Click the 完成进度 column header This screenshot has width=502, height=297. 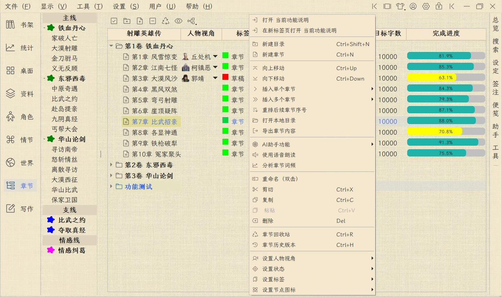point(446,33)
